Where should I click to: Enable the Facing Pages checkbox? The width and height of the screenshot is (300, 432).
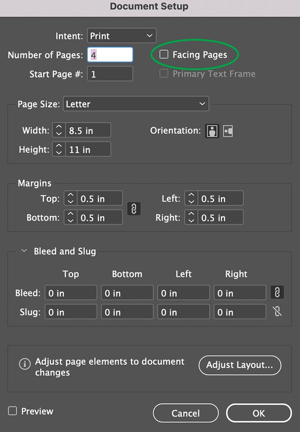[x=164, y=54]
